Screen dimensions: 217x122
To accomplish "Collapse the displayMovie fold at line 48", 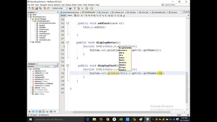I will (x=68, y=42).
